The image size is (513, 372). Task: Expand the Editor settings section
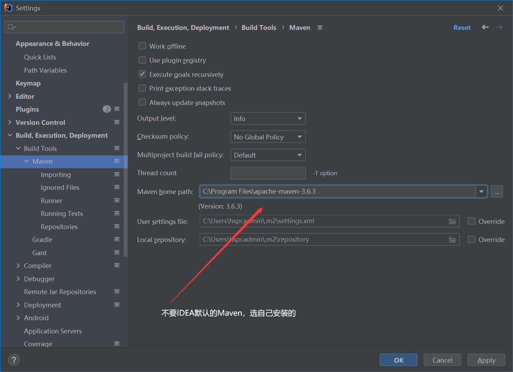[x=10, y=96]
